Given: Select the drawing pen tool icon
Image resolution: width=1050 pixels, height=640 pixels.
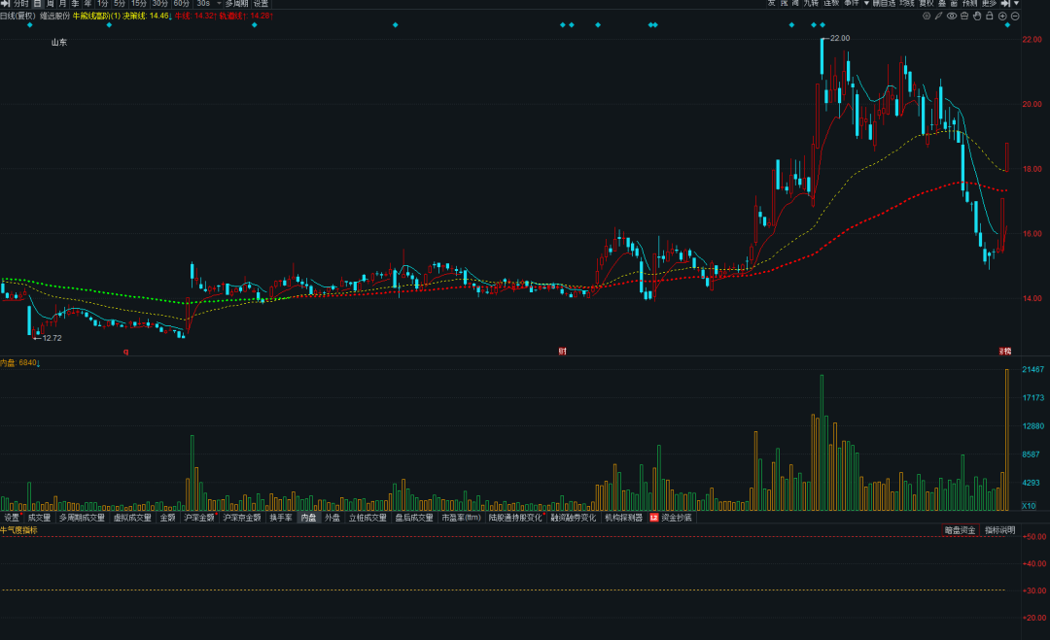Looking at the screenshot, I should tap(939, 17).
